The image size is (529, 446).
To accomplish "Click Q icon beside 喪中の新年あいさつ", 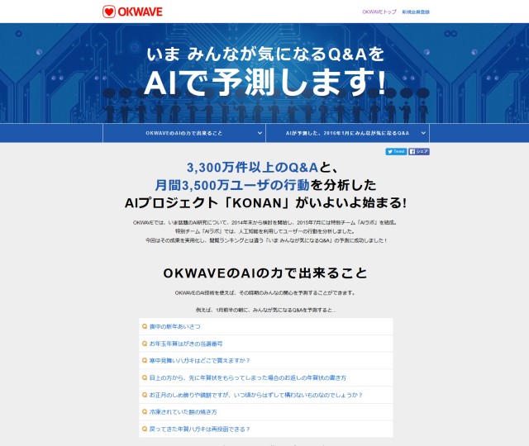I will coord(145,326).
